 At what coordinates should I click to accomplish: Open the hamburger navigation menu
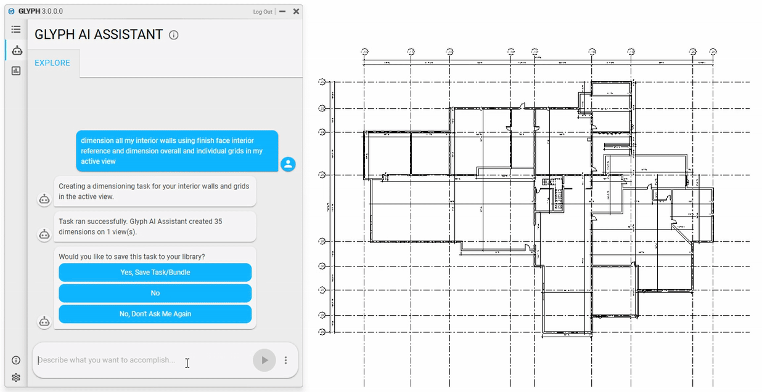(x=16, y=29)
